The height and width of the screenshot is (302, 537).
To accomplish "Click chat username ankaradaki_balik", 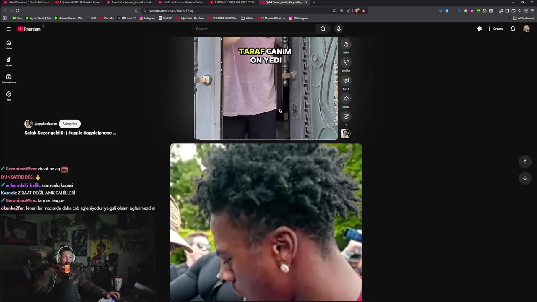I will coord(23,185).
